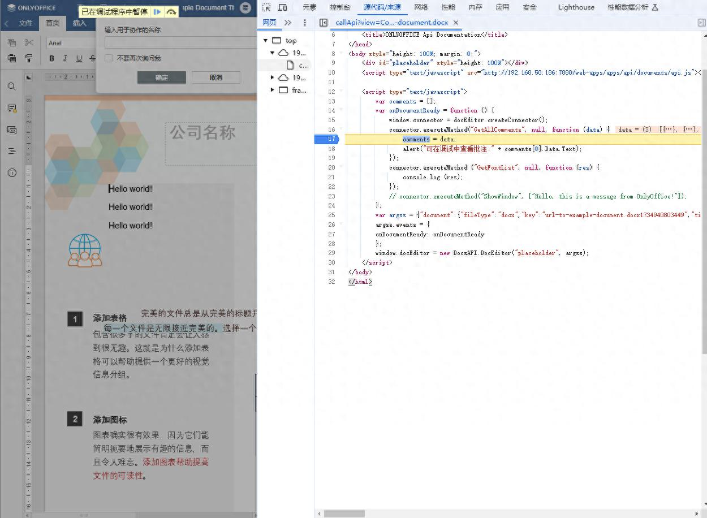Resume script execution in paused debugger overlay
Image resolution: width=707 pixels, height=518 pixels.
[x=157, y=11]
